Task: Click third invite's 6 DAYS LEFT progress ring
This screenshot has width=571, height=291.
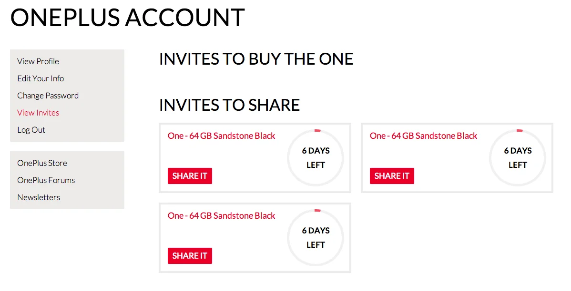Action: point(316,237)
